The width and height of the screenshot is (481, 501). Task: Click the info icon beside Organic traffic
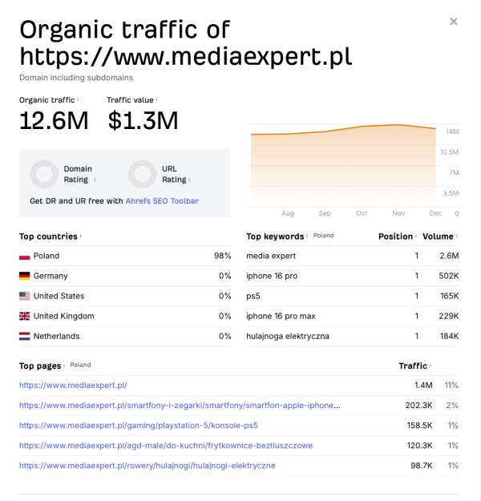coord(78,99)
